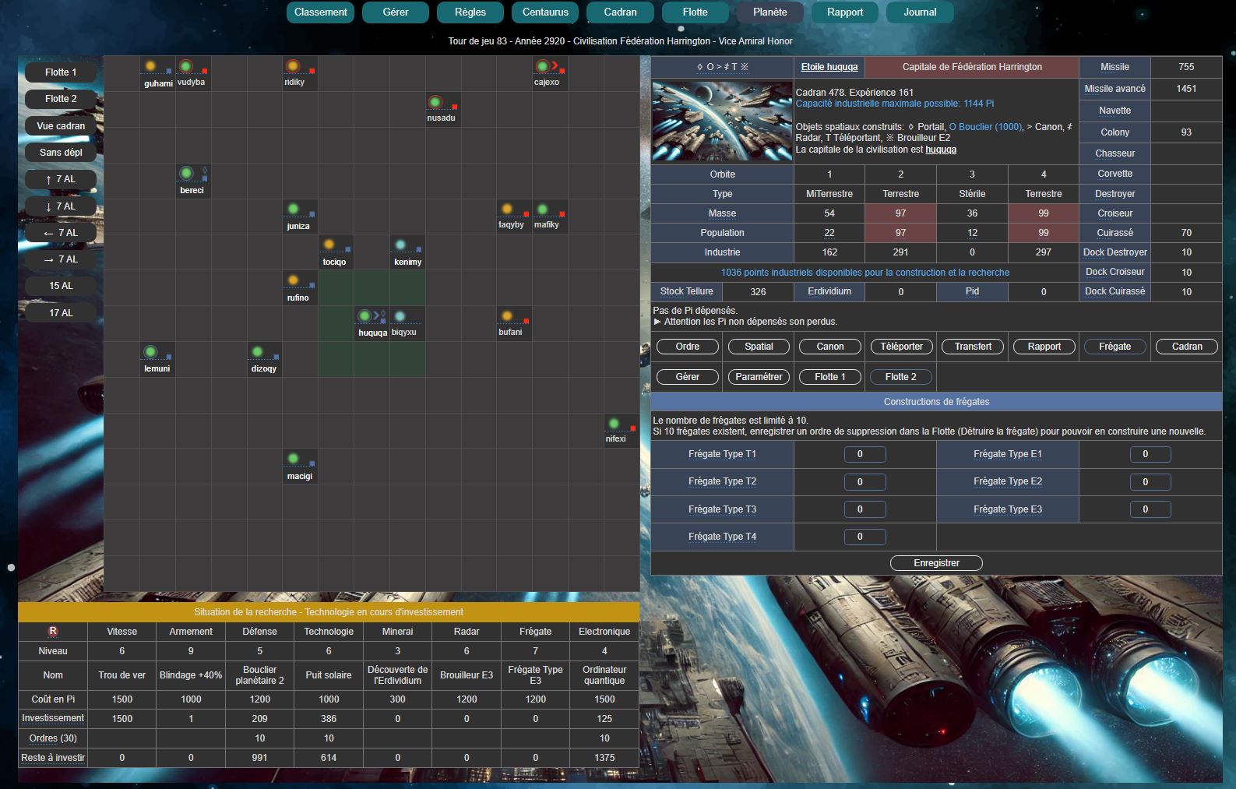Click the Cadran button in planet panel
This screenshot has width=1236, height=789.
coord(1187,347)
